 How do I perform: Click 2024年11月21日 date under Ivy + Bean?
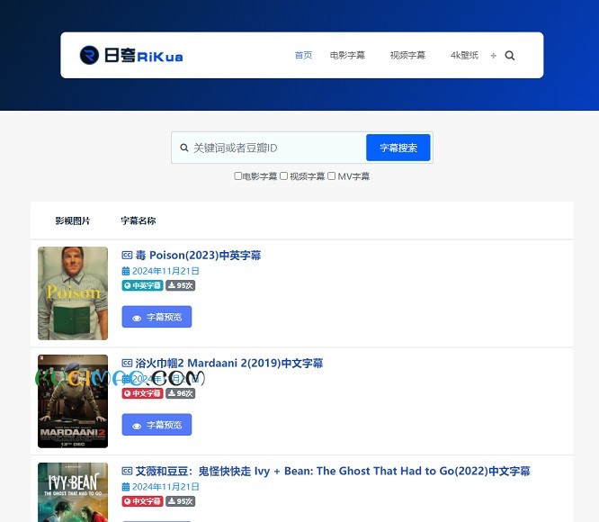[x=165, y=487]
